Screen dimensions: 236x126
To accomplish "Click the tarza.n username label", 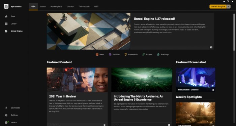I will click(13, 123).
